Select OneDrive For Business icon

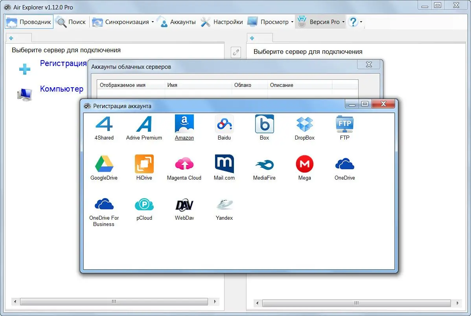pyautogui.click(x=104, y=204)
